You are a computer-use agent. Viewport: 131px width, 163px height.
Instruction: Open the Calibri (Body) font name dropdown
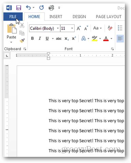point(58,28)
